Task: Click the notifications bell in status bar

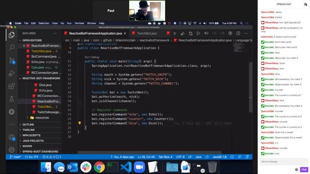Action: (x=247, y=157)
